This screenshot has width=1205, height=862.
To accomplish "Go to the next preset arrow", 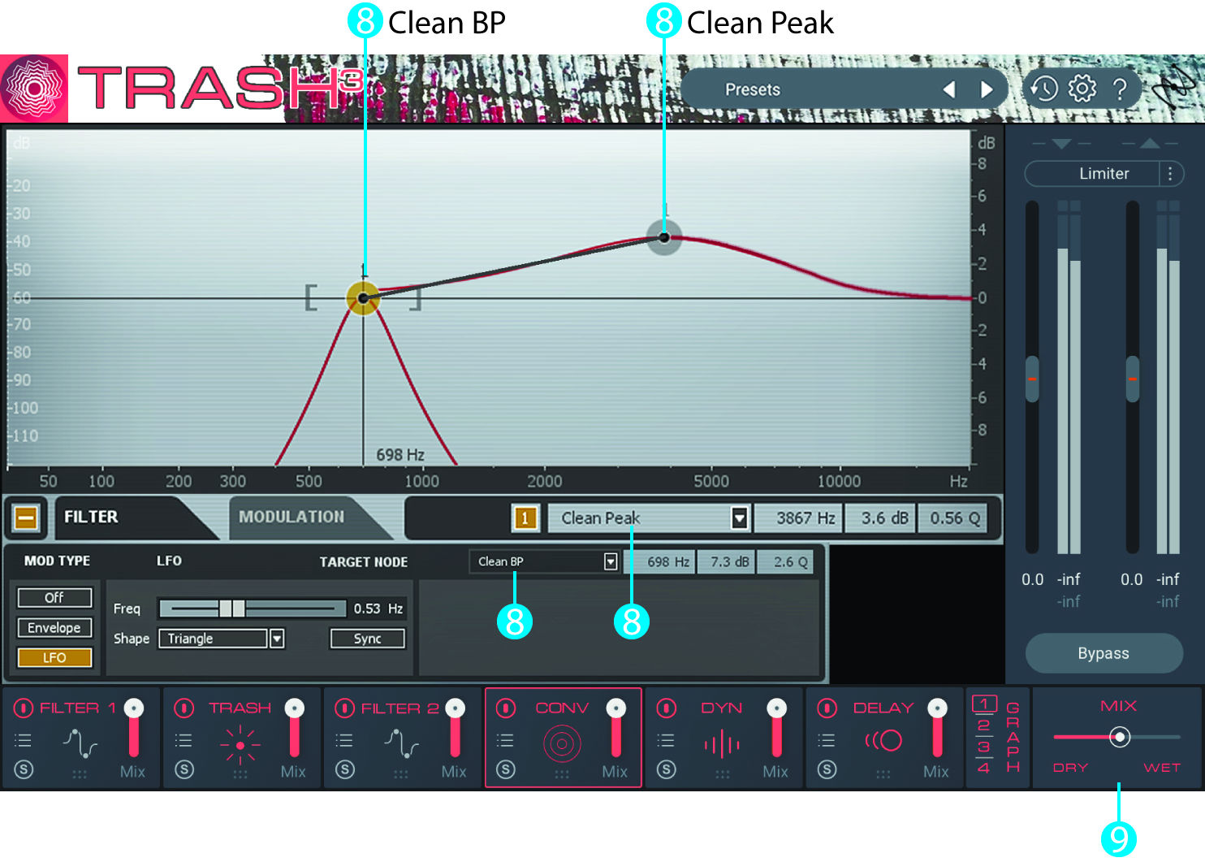I will (987, 89).
